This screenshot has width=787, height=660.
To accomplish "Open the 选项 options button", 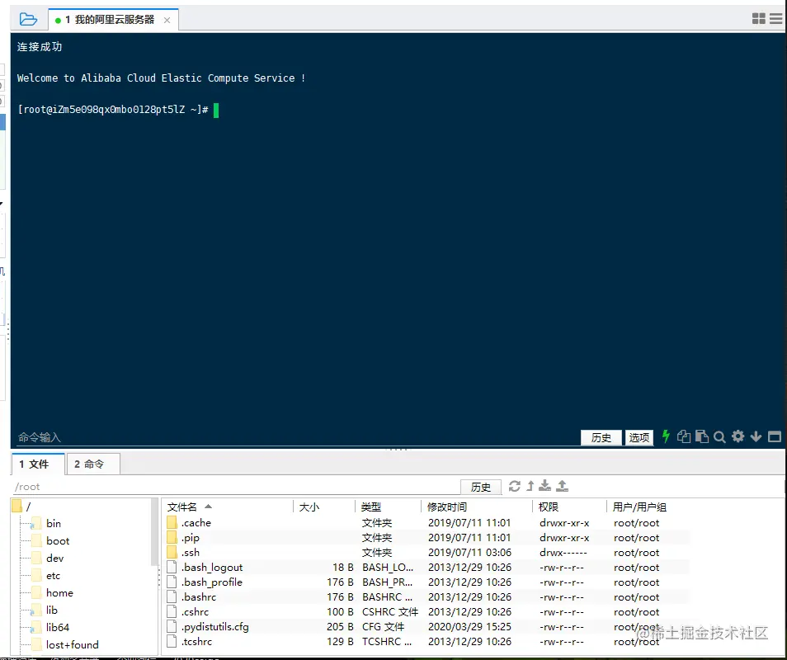I will [639, 437].
